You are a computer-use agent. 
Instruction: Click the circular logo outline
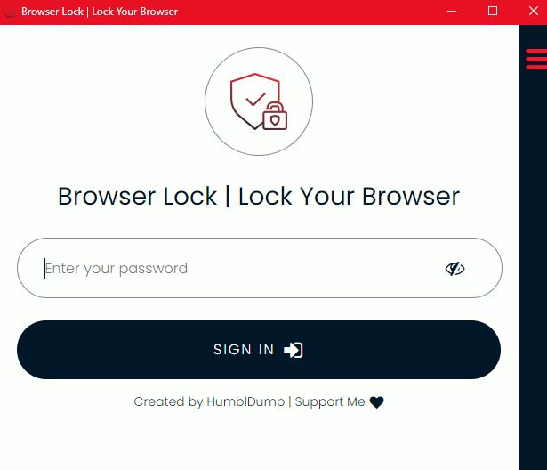[259, 101]
